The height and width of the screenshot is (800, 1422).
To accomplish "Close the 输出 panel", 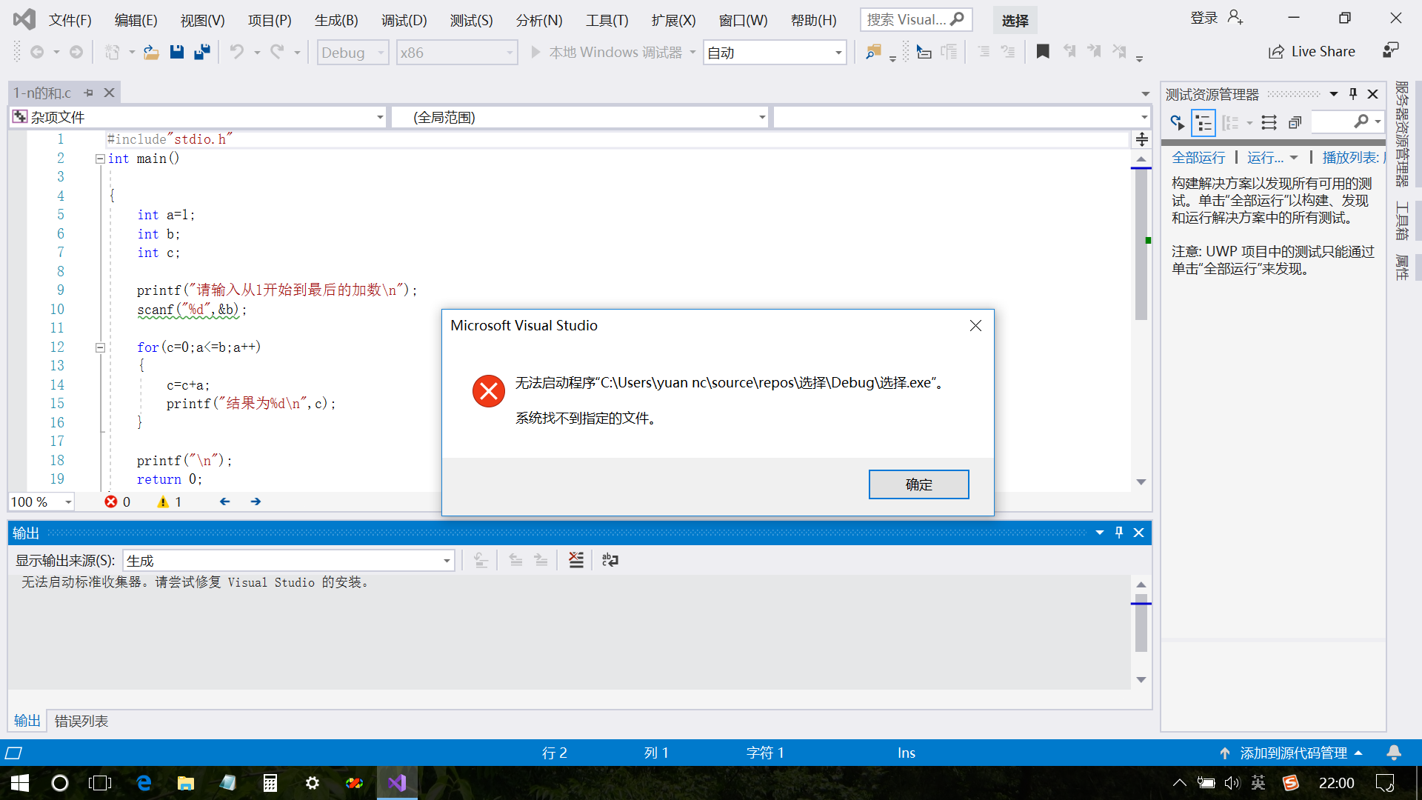I will point(1139,533).
